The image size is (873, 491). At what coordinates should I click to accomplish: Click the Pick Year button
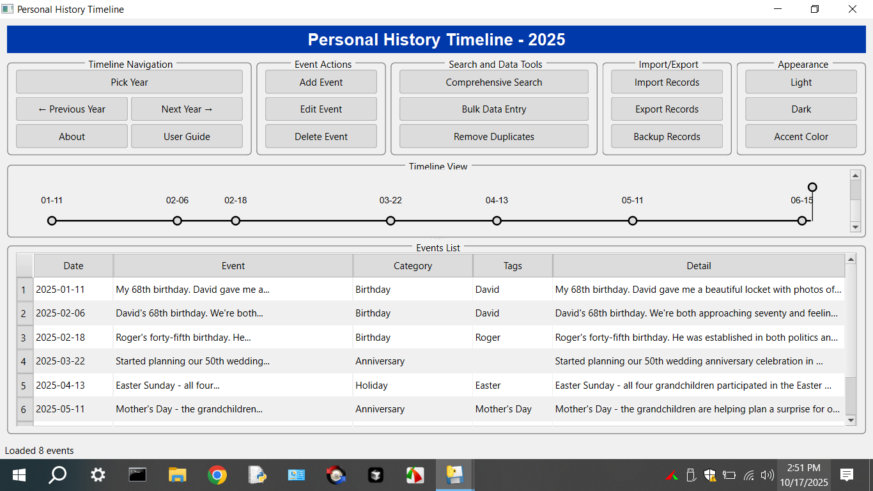[129, 82]
